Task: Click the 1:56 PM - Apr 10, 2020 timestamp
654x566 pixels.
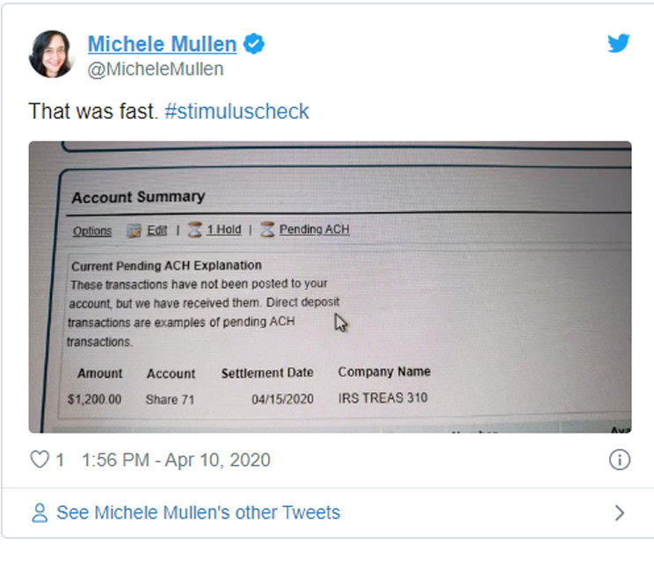Action: pyautogui.click(x=176, y=460)
